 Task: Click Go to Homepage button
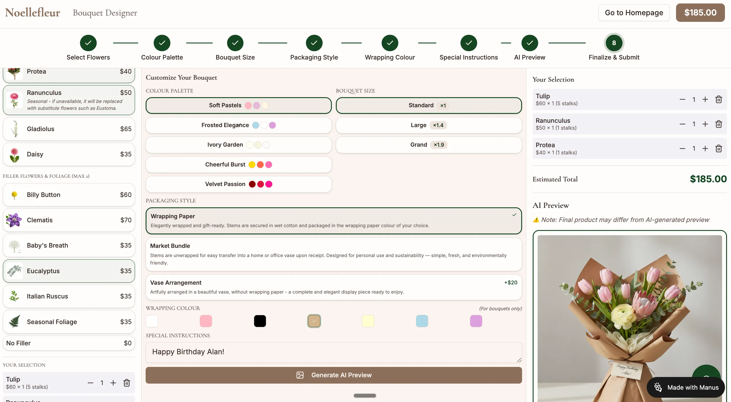[634, 13]
